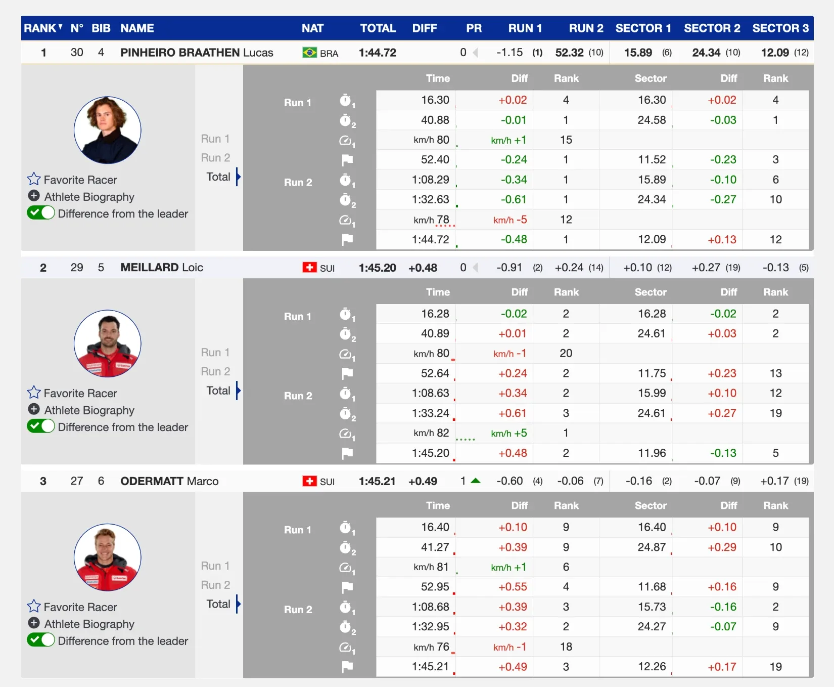Click Favorite Racer star for Meillard
Viewport: 834px width, 687px height.
34,393
